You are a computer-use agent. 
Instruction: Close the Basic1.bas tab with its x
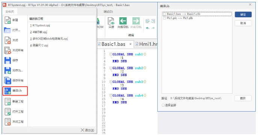(130, 44)
